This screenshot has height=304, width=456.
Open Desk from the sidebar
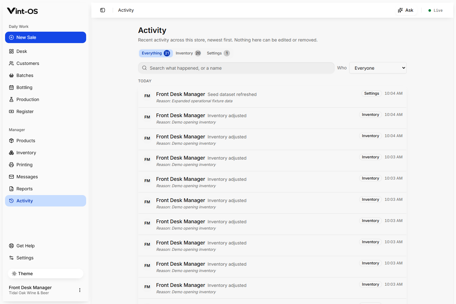pos(46,51)
